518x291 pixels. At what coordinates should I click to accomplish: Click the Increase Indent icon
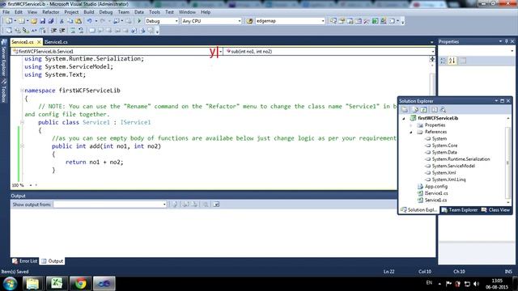(62, 31)
